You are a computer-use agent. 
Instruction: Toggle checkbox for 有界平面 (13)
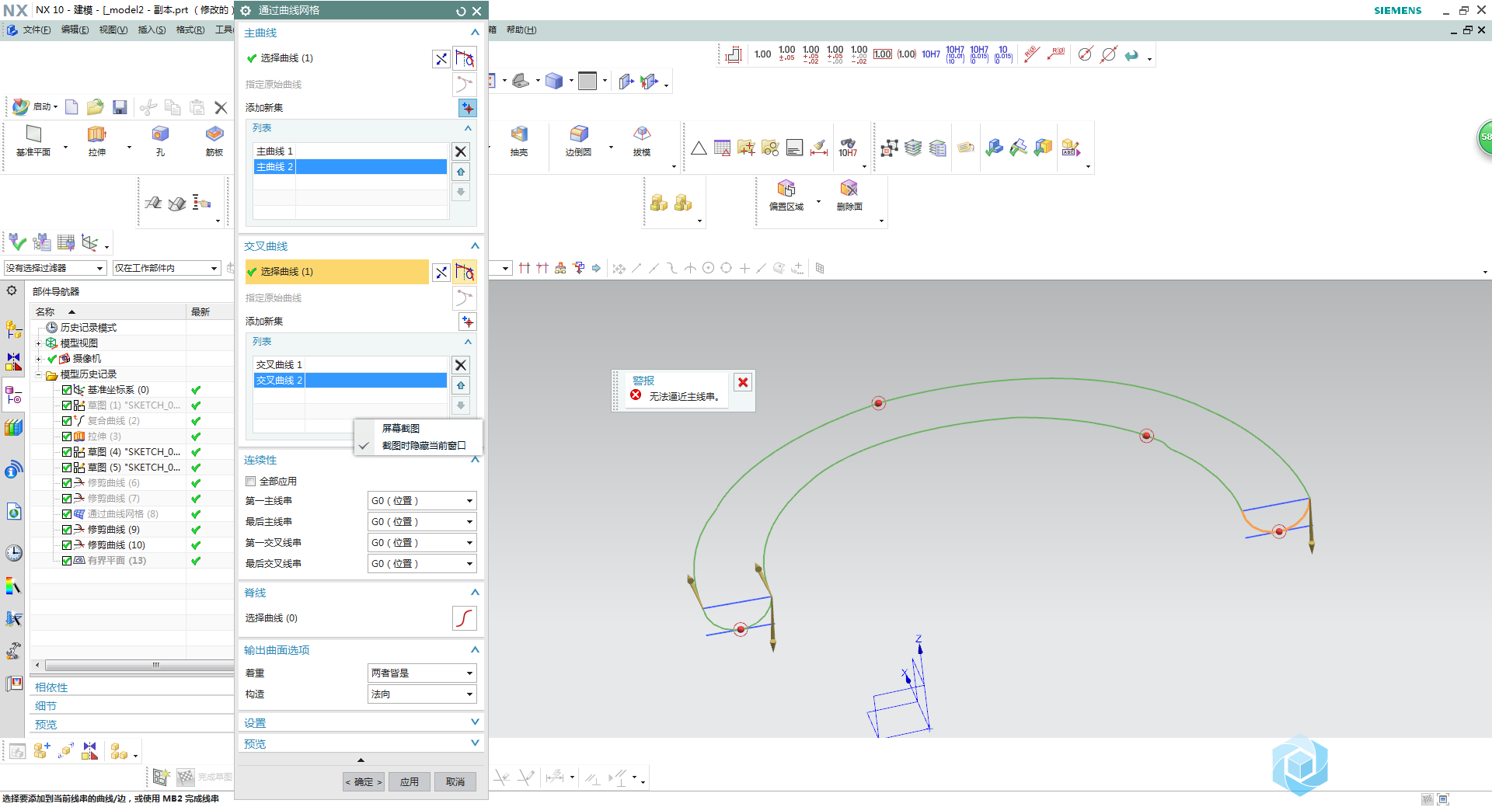click(67, 561)
